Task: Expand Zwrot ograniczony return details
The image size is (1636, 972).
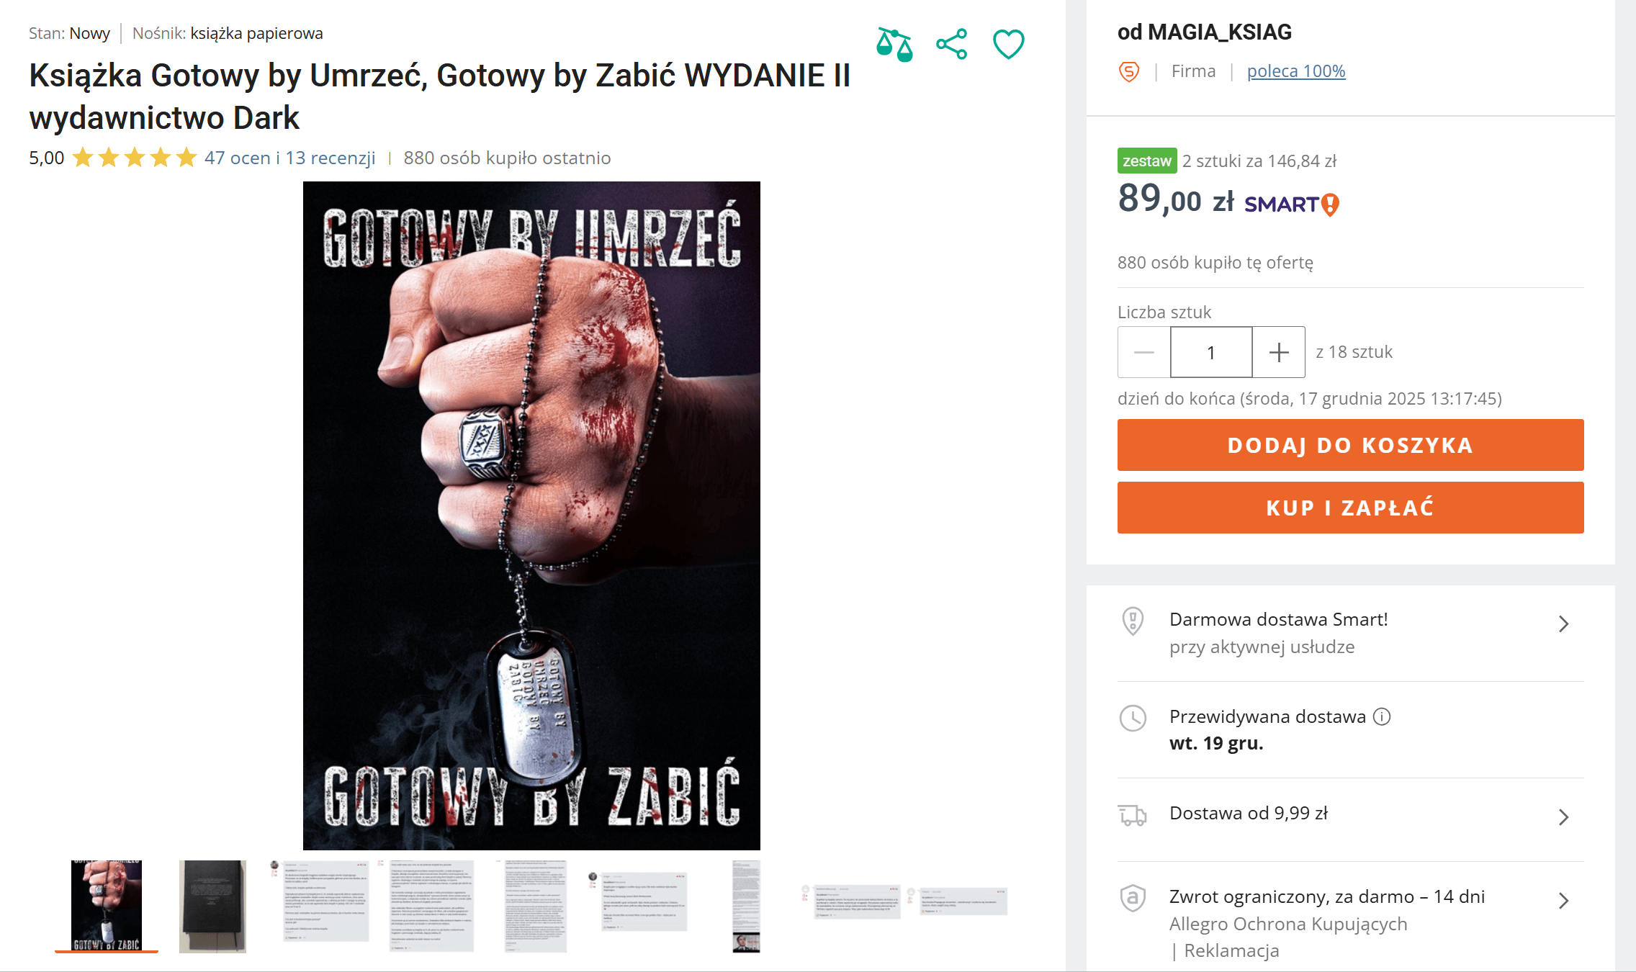Action: pos(1563,901)
